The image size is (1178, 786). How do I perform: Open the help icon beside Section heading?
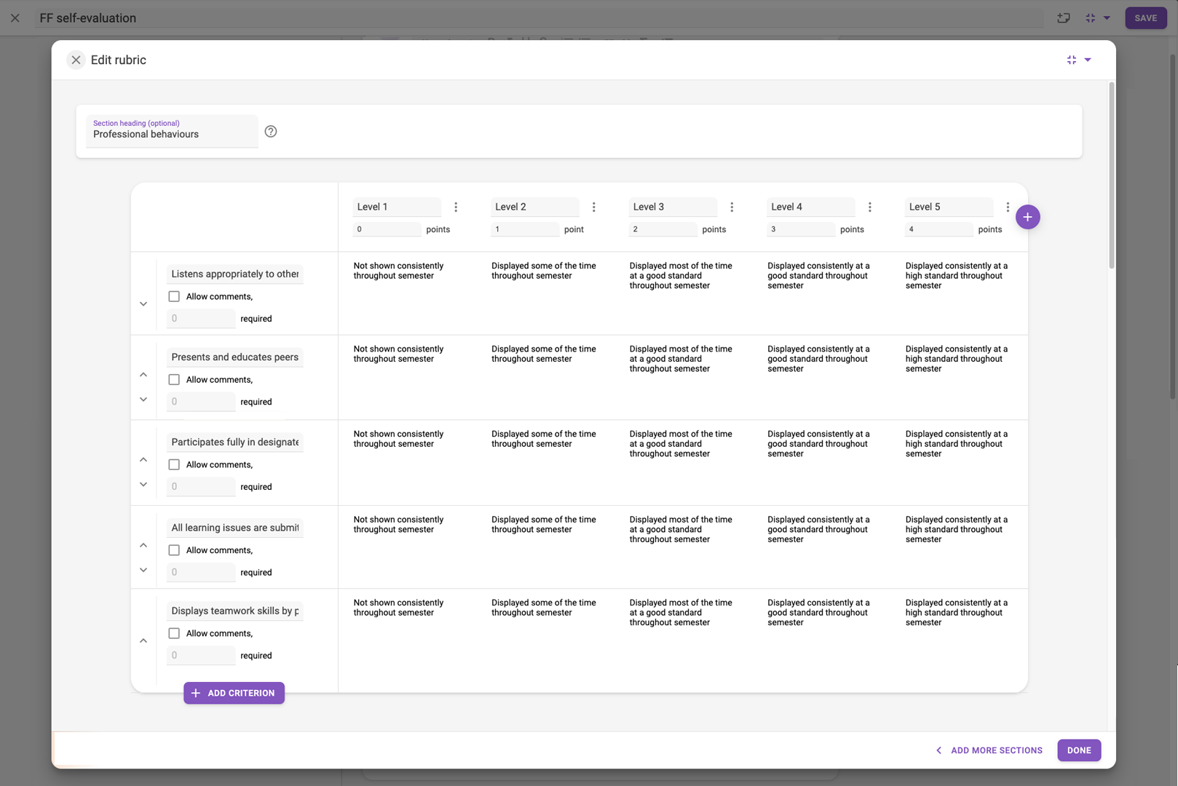pyautogui.click(x=271, y=131)
